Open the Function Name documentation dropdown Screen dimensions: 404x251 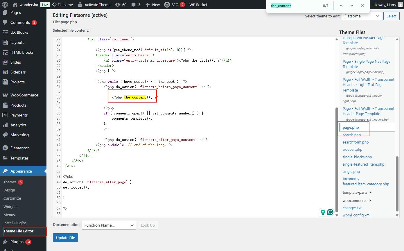pos(109,225)
